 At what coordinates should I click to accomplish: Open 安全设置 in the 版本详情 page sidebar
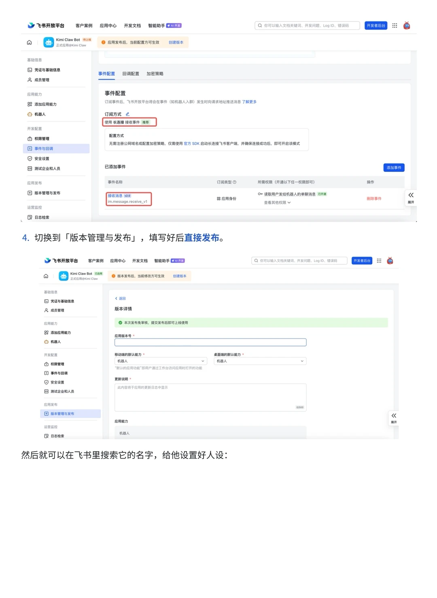(54, 382)
